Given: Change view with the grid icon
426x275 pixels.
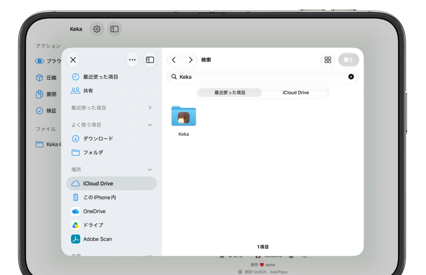Looking at the screenshot, I should pyautogui.click(x=328, y=60).
